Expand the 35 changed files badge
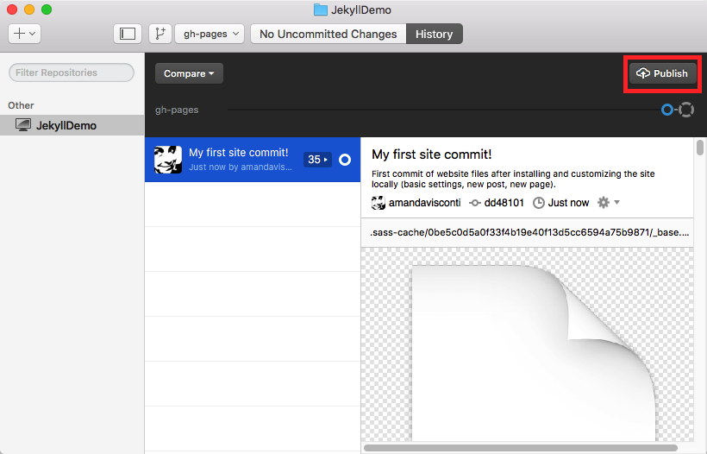The image size is (707, 454). click(x=317, y=160)
